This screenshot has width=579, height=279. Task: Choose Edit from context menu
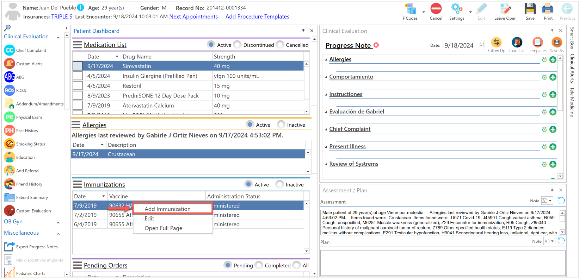(173, 218)
